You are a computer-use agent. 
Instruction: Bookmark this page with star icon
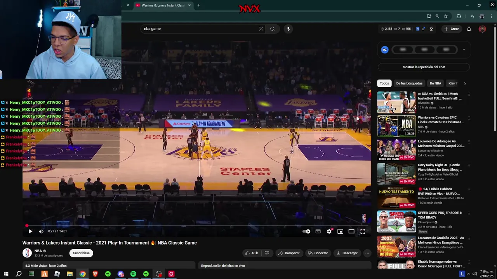click(446, 16)
